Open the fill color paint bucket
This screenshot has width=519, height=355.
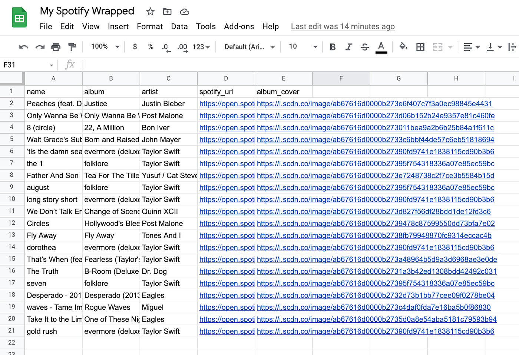[x=403, y=46]
